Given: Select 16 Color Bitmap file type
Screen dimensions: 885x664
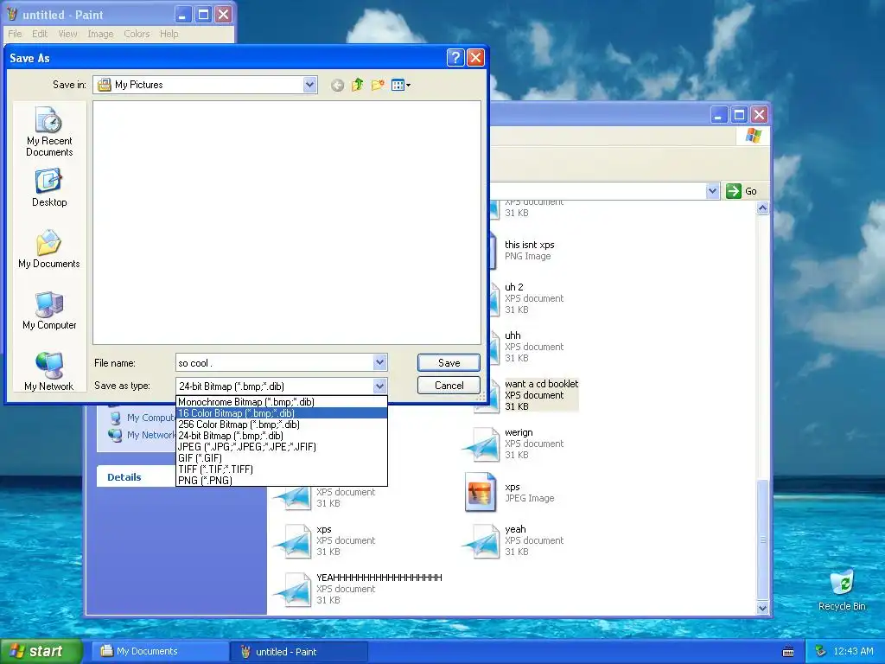Looking at the screenshot, I should click(282, 413).
